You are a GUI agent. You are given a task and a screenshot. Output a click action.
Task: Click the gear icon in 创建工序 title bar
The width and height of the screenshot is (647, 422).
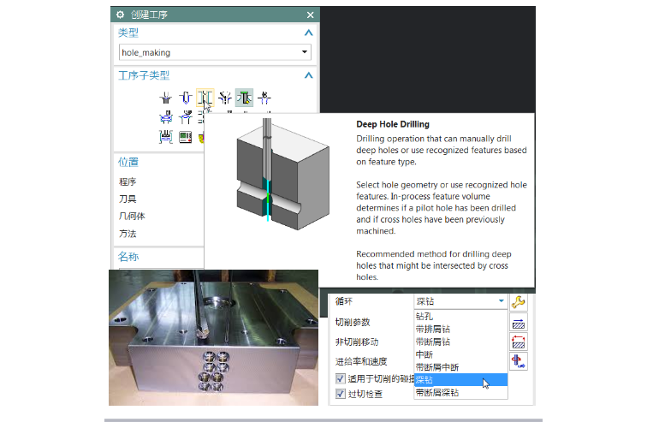coord(120,15)
